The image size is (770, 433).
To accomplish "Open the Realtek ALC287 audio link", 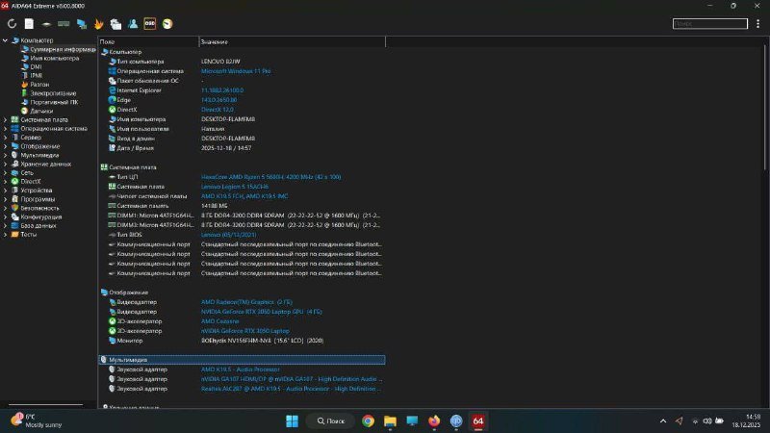I will [x=292, y=389].
